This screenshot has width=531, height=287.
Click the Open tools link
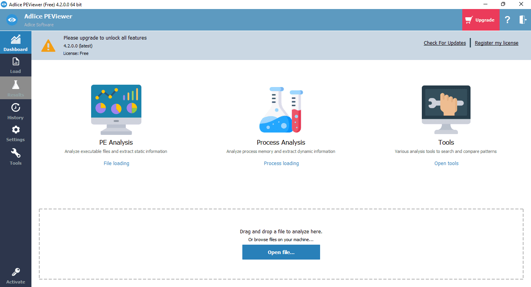pyautogui.click(x=446, y=163)
